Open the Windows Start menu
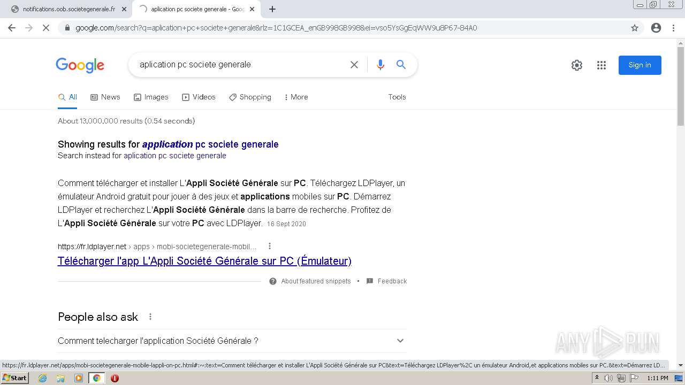 click(15, 378)
